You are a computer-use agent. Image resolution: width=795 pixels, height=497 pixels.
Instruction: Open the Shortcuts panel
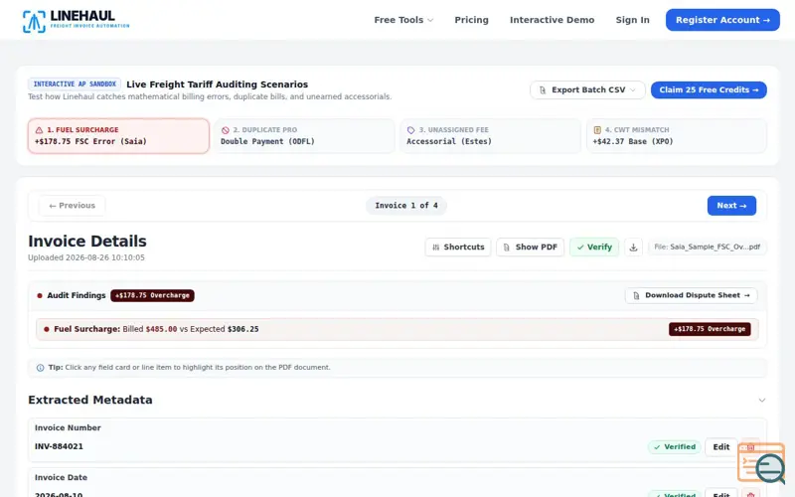click(x=458, y=247)
